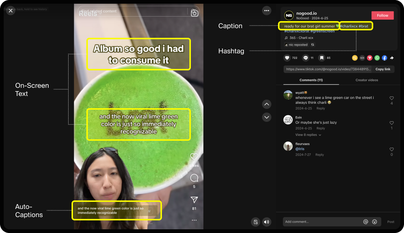
Task: Follow the nogood.io account
Action: click(x=383, y=16)
